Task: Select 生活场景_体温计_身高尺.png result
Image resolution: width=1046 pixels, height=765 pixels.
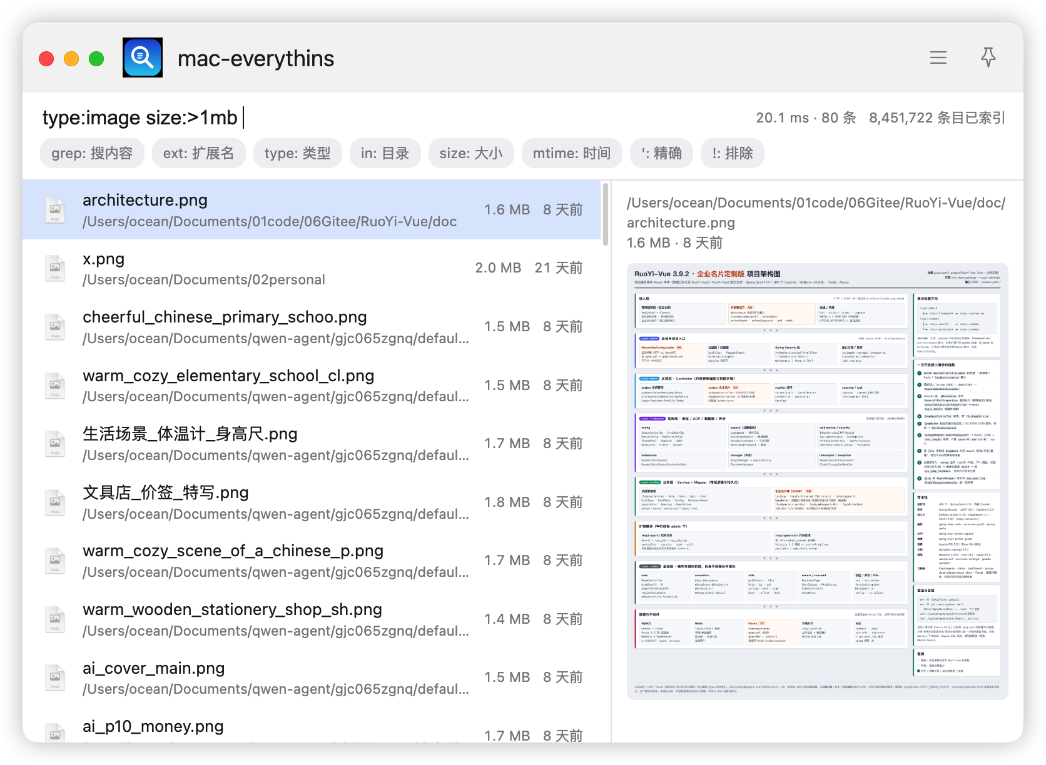Action: click(312, 444)
